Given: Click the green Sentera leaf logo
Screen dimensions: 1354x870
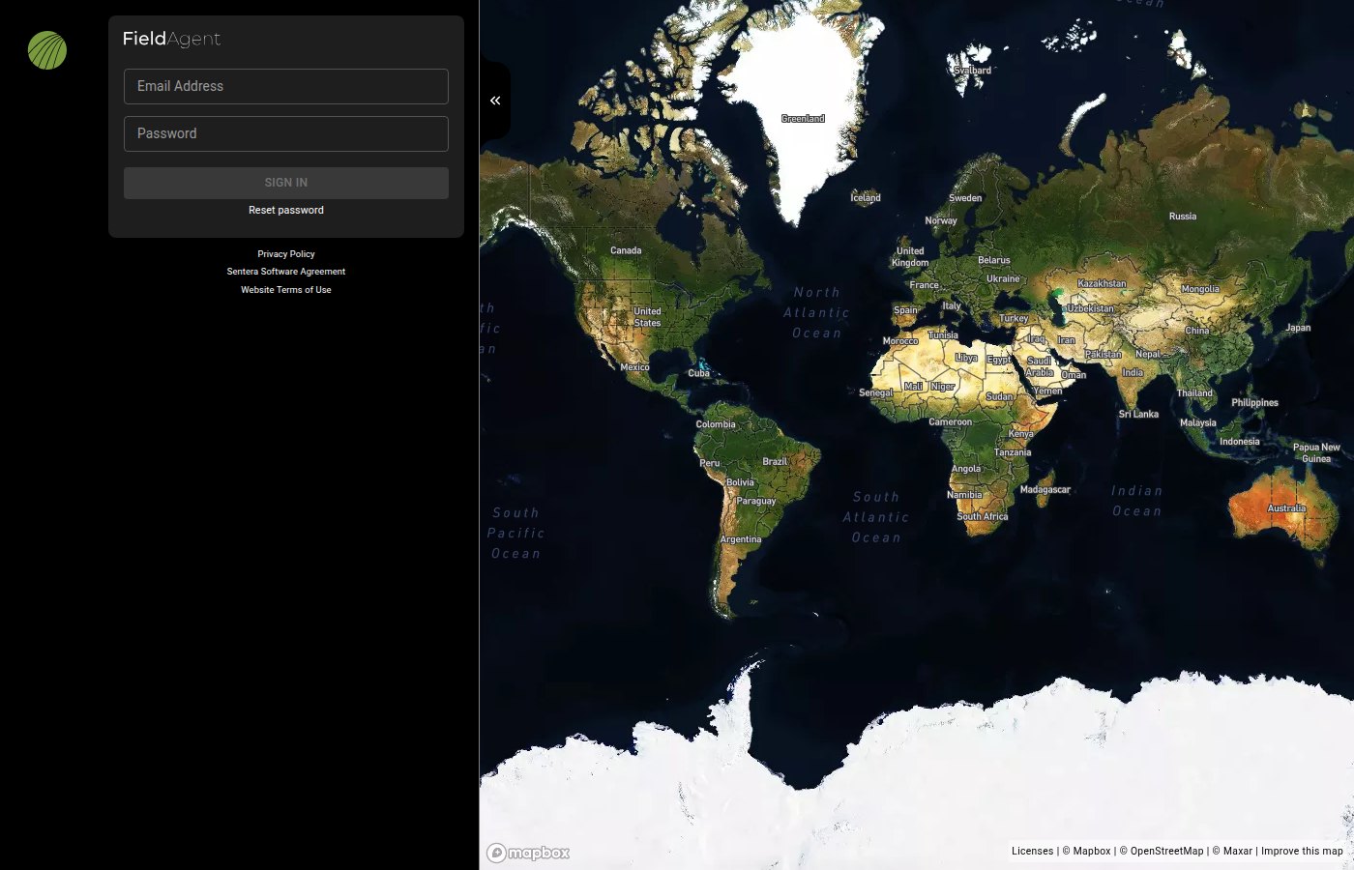Looking at the screenshot, I should 47,50.
